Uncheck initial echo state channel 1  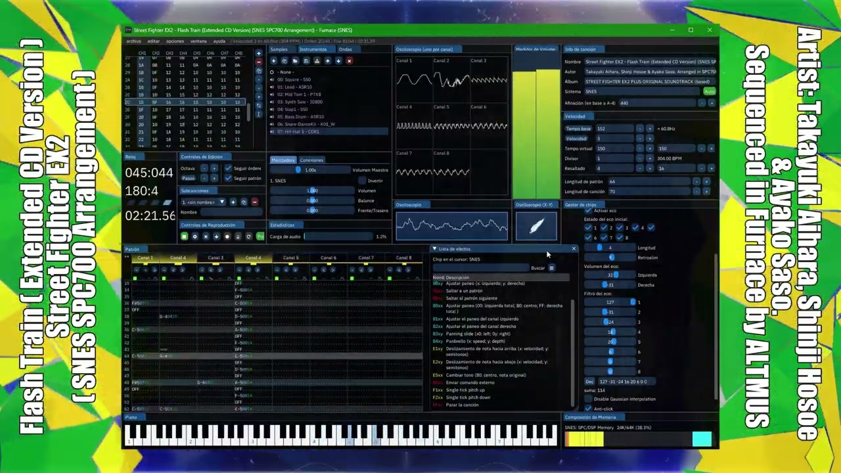coord(588,227)
